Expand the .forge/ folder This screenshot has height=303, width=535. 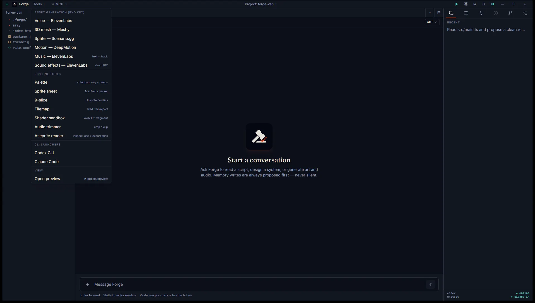pyautogui.click(x=18, y=20)
